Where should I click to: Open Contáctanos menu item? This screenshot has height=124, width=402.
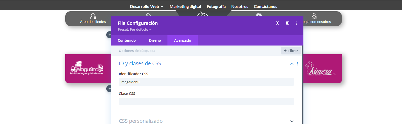click(x=266, y=7)
